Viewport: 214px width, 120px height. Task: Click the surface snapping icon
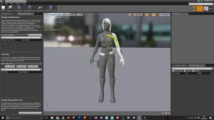pyautogui.click(x=141, y=14)
